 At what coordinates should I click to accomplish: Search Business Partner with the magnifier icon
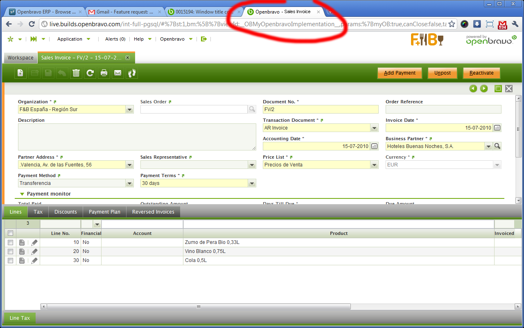point(497,146)
